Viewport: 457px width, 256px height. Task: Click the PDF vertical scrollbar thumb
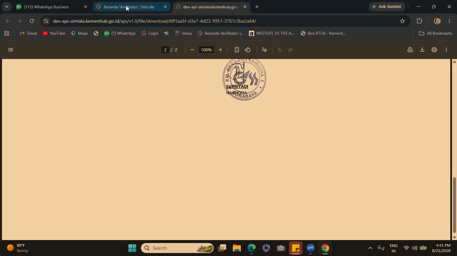454,205
